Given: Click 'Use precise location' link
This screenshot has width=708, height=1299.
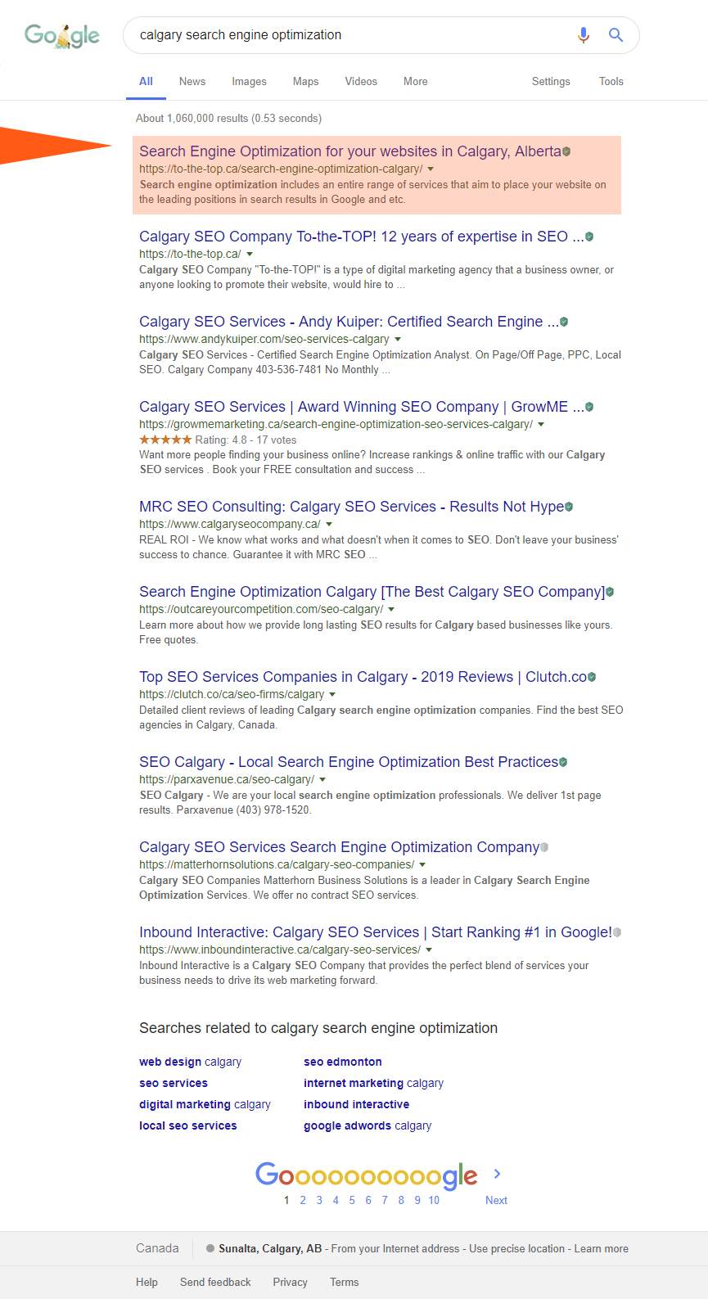Looking at the screenshot, I should [517, 1249].
